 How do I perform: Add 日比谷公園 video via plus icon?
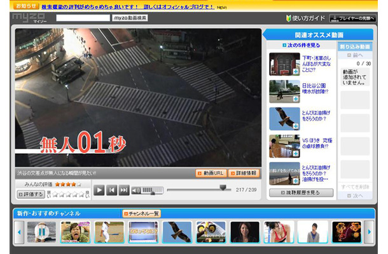click(296, 99)
